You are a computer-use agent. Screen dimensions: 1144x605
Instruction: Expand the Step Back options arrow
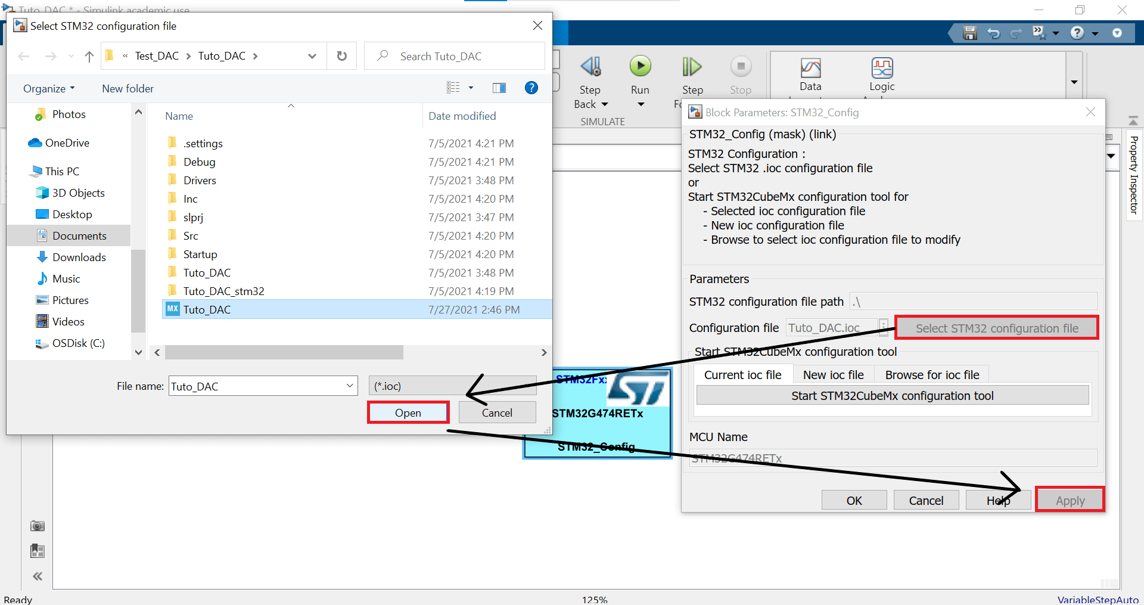coord(604,104)
